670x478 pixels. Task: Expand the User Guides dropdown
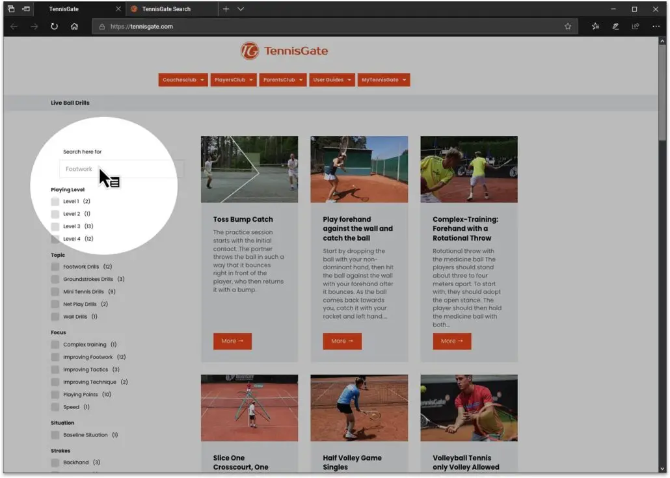[332, 80]
